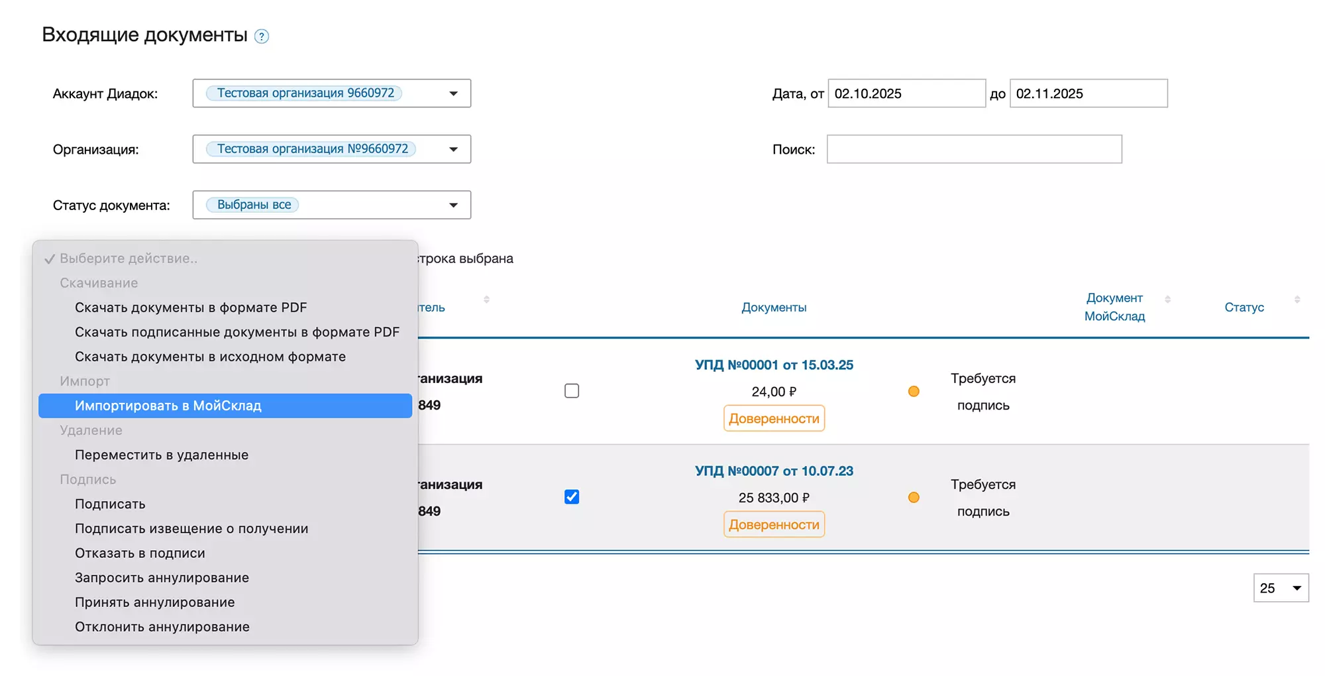Choose Переместить в удаленные option

point(162,455)
